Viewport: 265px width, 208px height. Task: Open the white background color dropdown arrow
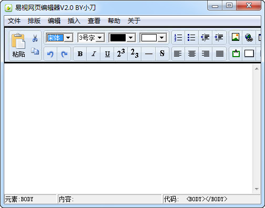(x=161, y=38)
